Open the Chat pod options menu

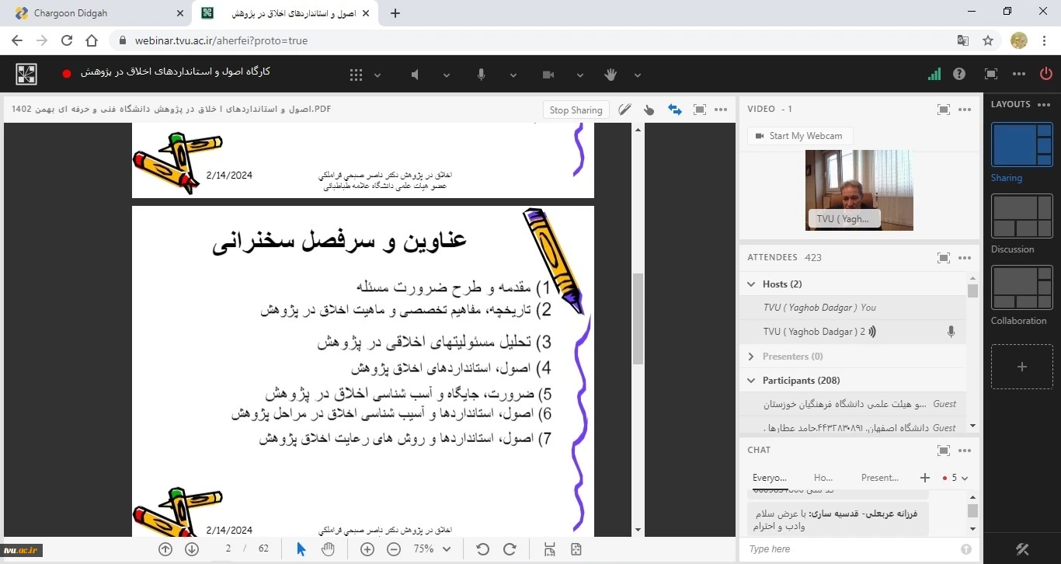965,451
